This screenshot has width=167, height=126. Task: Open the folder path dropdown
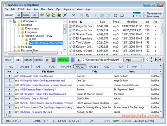pyautogui.click(x=121, y=60)
